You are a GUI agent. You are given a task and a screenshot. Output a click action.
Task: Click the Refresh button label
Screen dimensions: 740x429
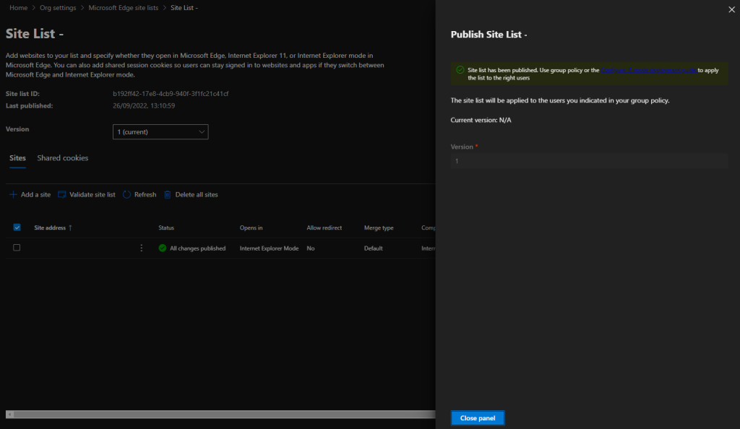[145, 194]
